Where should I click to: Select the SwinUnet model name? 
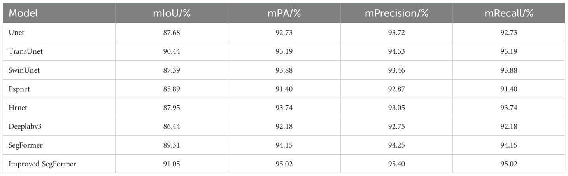[x=24, y=70]
